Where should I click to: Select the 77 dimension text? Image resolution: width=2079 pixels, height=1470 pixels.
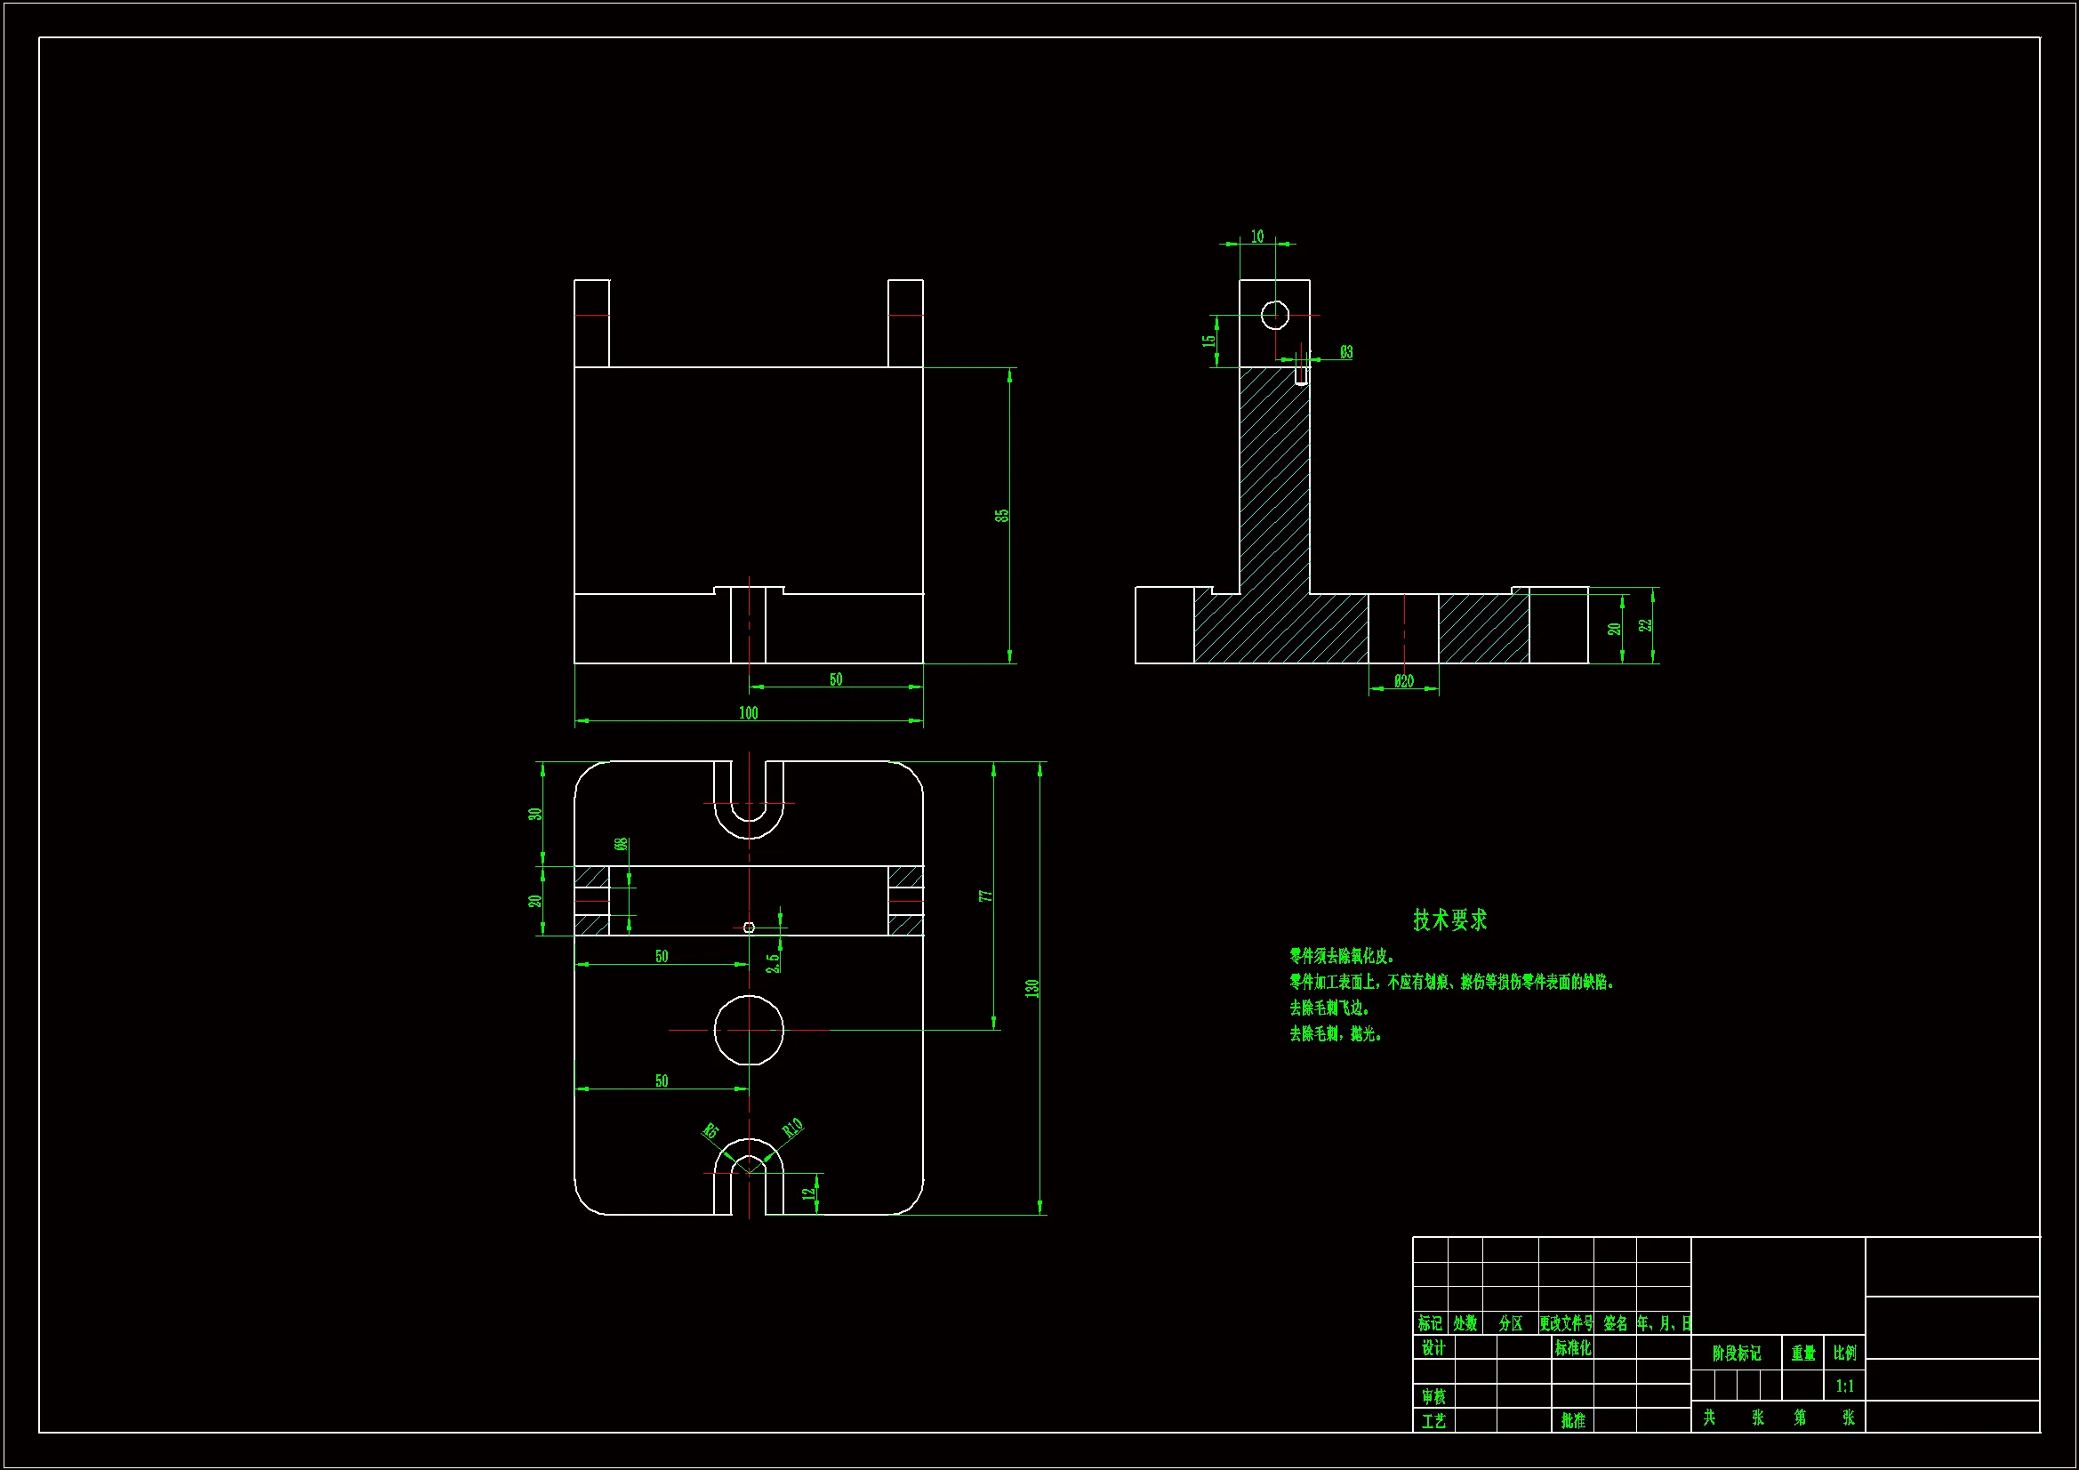tap(985, 896)
